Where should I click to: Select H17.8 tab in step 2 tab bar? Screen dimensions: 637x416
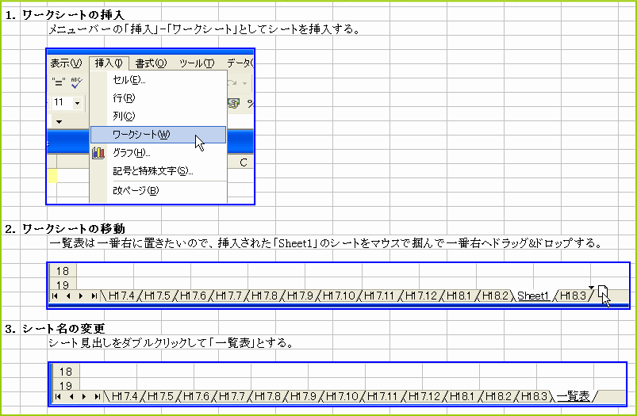[264, 296]
